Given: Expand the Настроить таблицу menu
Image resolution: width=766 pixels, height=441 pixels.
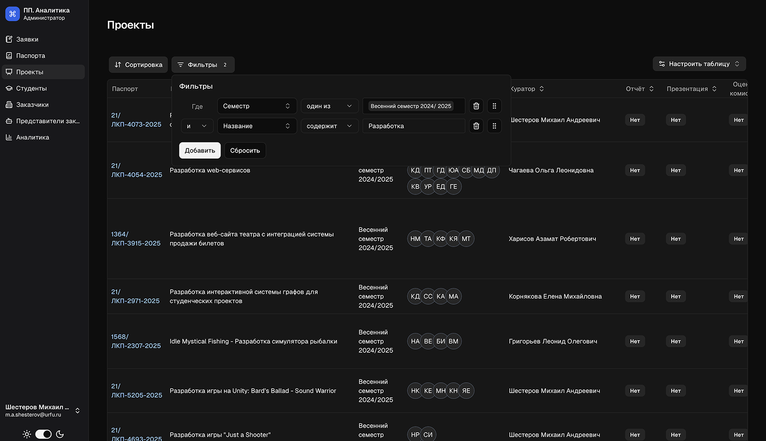Looking at the screenshot, I should click(699, 64).
